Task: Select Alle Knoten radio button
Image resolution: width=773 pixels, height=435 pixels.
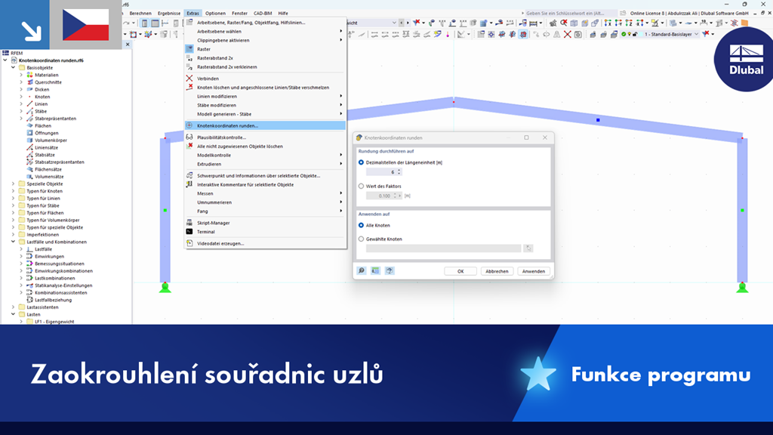Action: coord(361,225)
